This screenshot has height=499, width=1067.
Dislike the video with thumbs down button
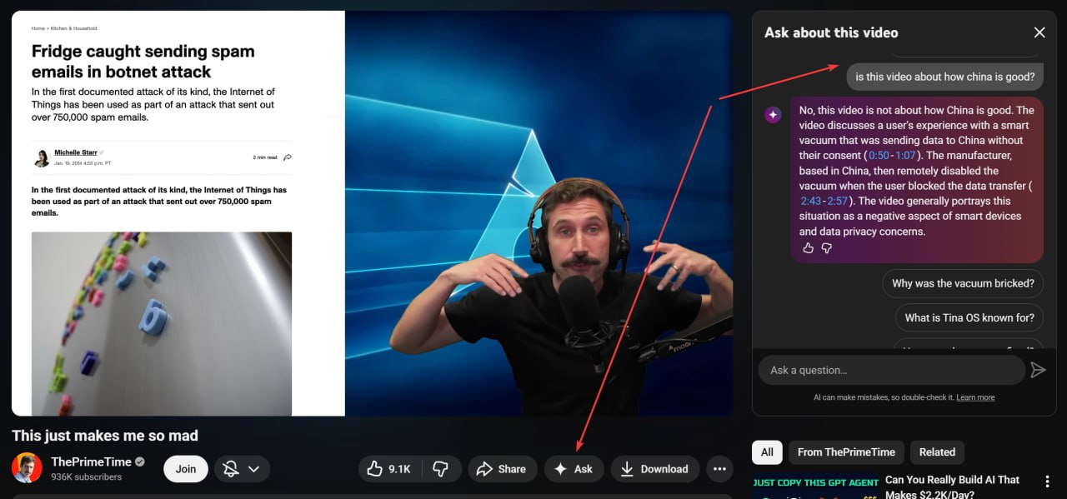[x=442, y=469]
